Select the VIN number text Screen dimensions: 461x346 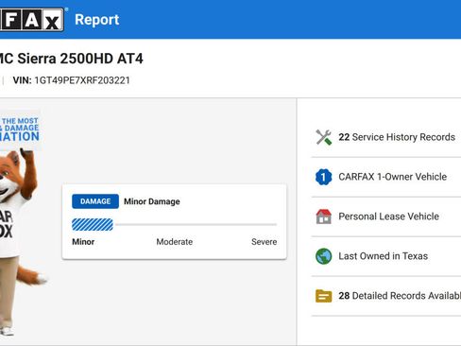(82, 80)
